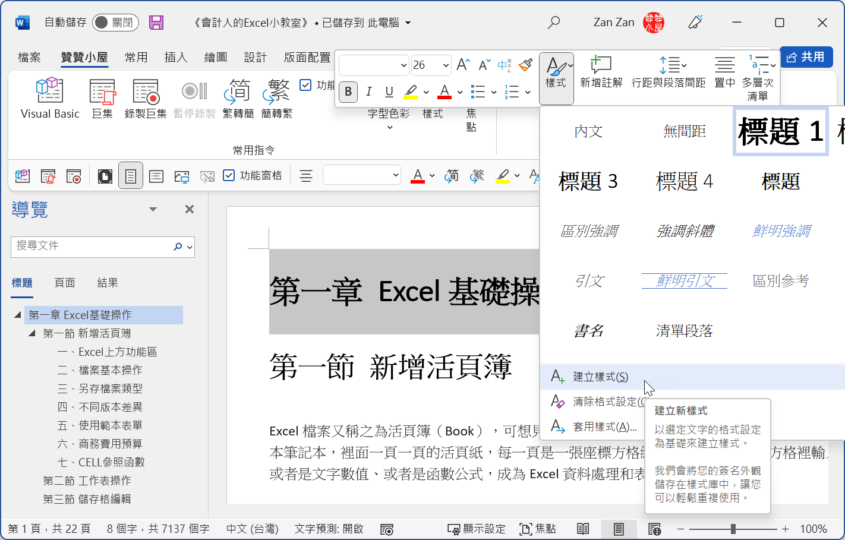Viewport: 845px width, 540px height.
Task: Open 行距與段落間距 spacing options
Action: (669, 72)
